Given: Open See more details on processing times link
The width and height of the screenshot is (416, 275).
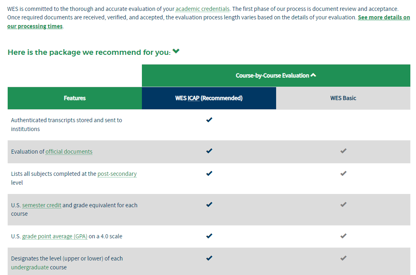Looking at the screenshot, I should pyautogui.click(x=383, y=18).
